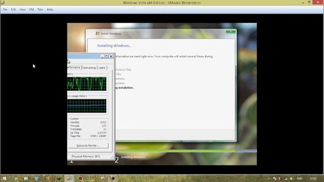324x182 pixels.
Task: Click the Resource Monitor button
Action: coord(88,146)
